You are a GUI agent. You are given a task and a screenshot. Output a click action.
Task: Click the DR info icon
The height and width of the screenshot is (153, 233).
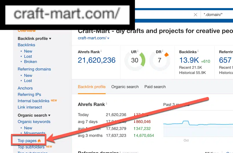tap(163, 51)
